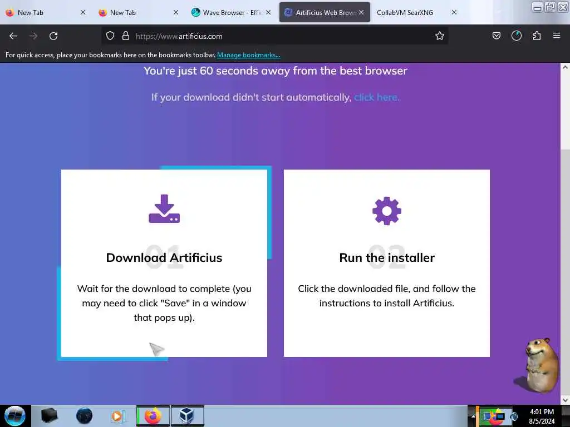The width and height of the screenshot is (570, 427).
Task: Click the page scrollbar up arrow
Action: (x=565, y=67)
